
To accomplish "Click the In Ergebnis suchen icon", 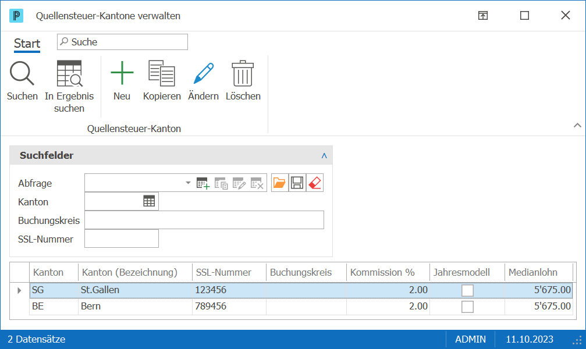I will coord(69,73).
